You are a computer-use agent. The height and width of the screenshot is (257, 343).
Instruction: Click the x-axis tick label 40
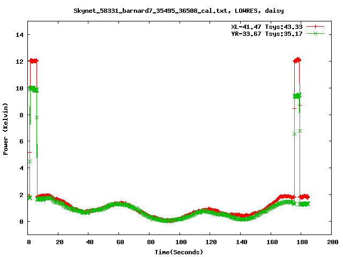click(x=90, y=242)
